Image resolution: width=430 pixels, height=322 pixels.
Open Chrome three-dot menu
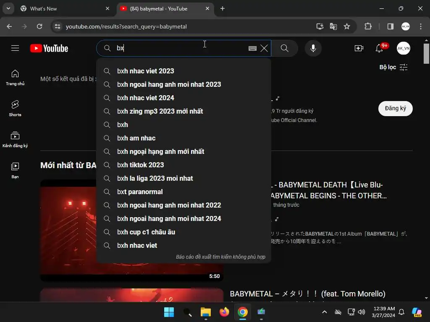[x=421, y=26]
